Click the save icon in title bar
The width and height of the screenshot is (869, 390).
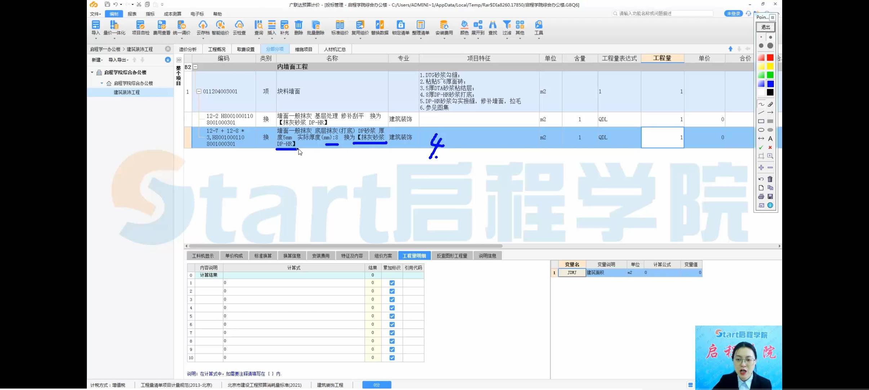pyautogui.click(x=107, y=4)
